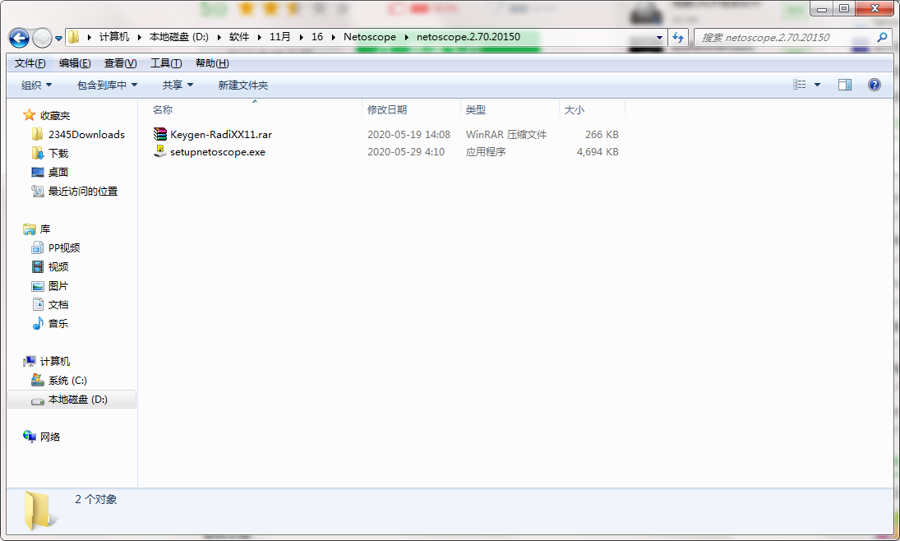Click the 音乐 library note icon
The width and height of the screenshot is (900, 541).
[x=38, y=323]
